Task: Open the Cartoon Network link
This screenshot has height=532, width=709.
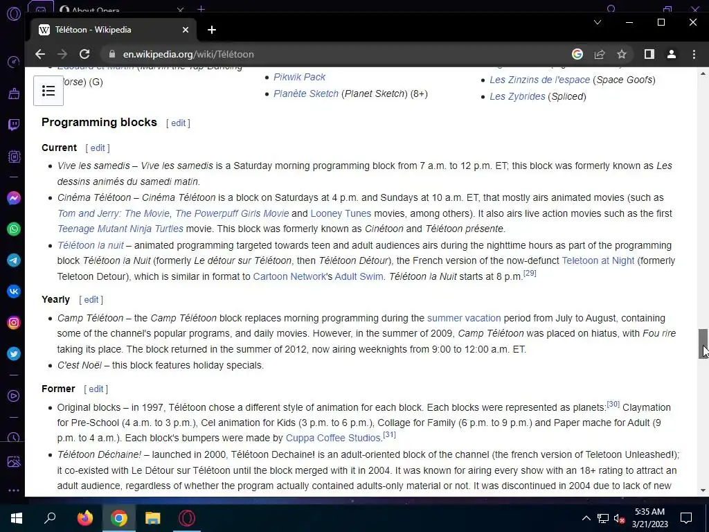Action: coord(289,277)
